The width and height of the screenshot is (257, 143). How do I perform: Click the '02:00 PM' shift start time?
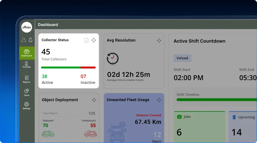coord(189,78)
